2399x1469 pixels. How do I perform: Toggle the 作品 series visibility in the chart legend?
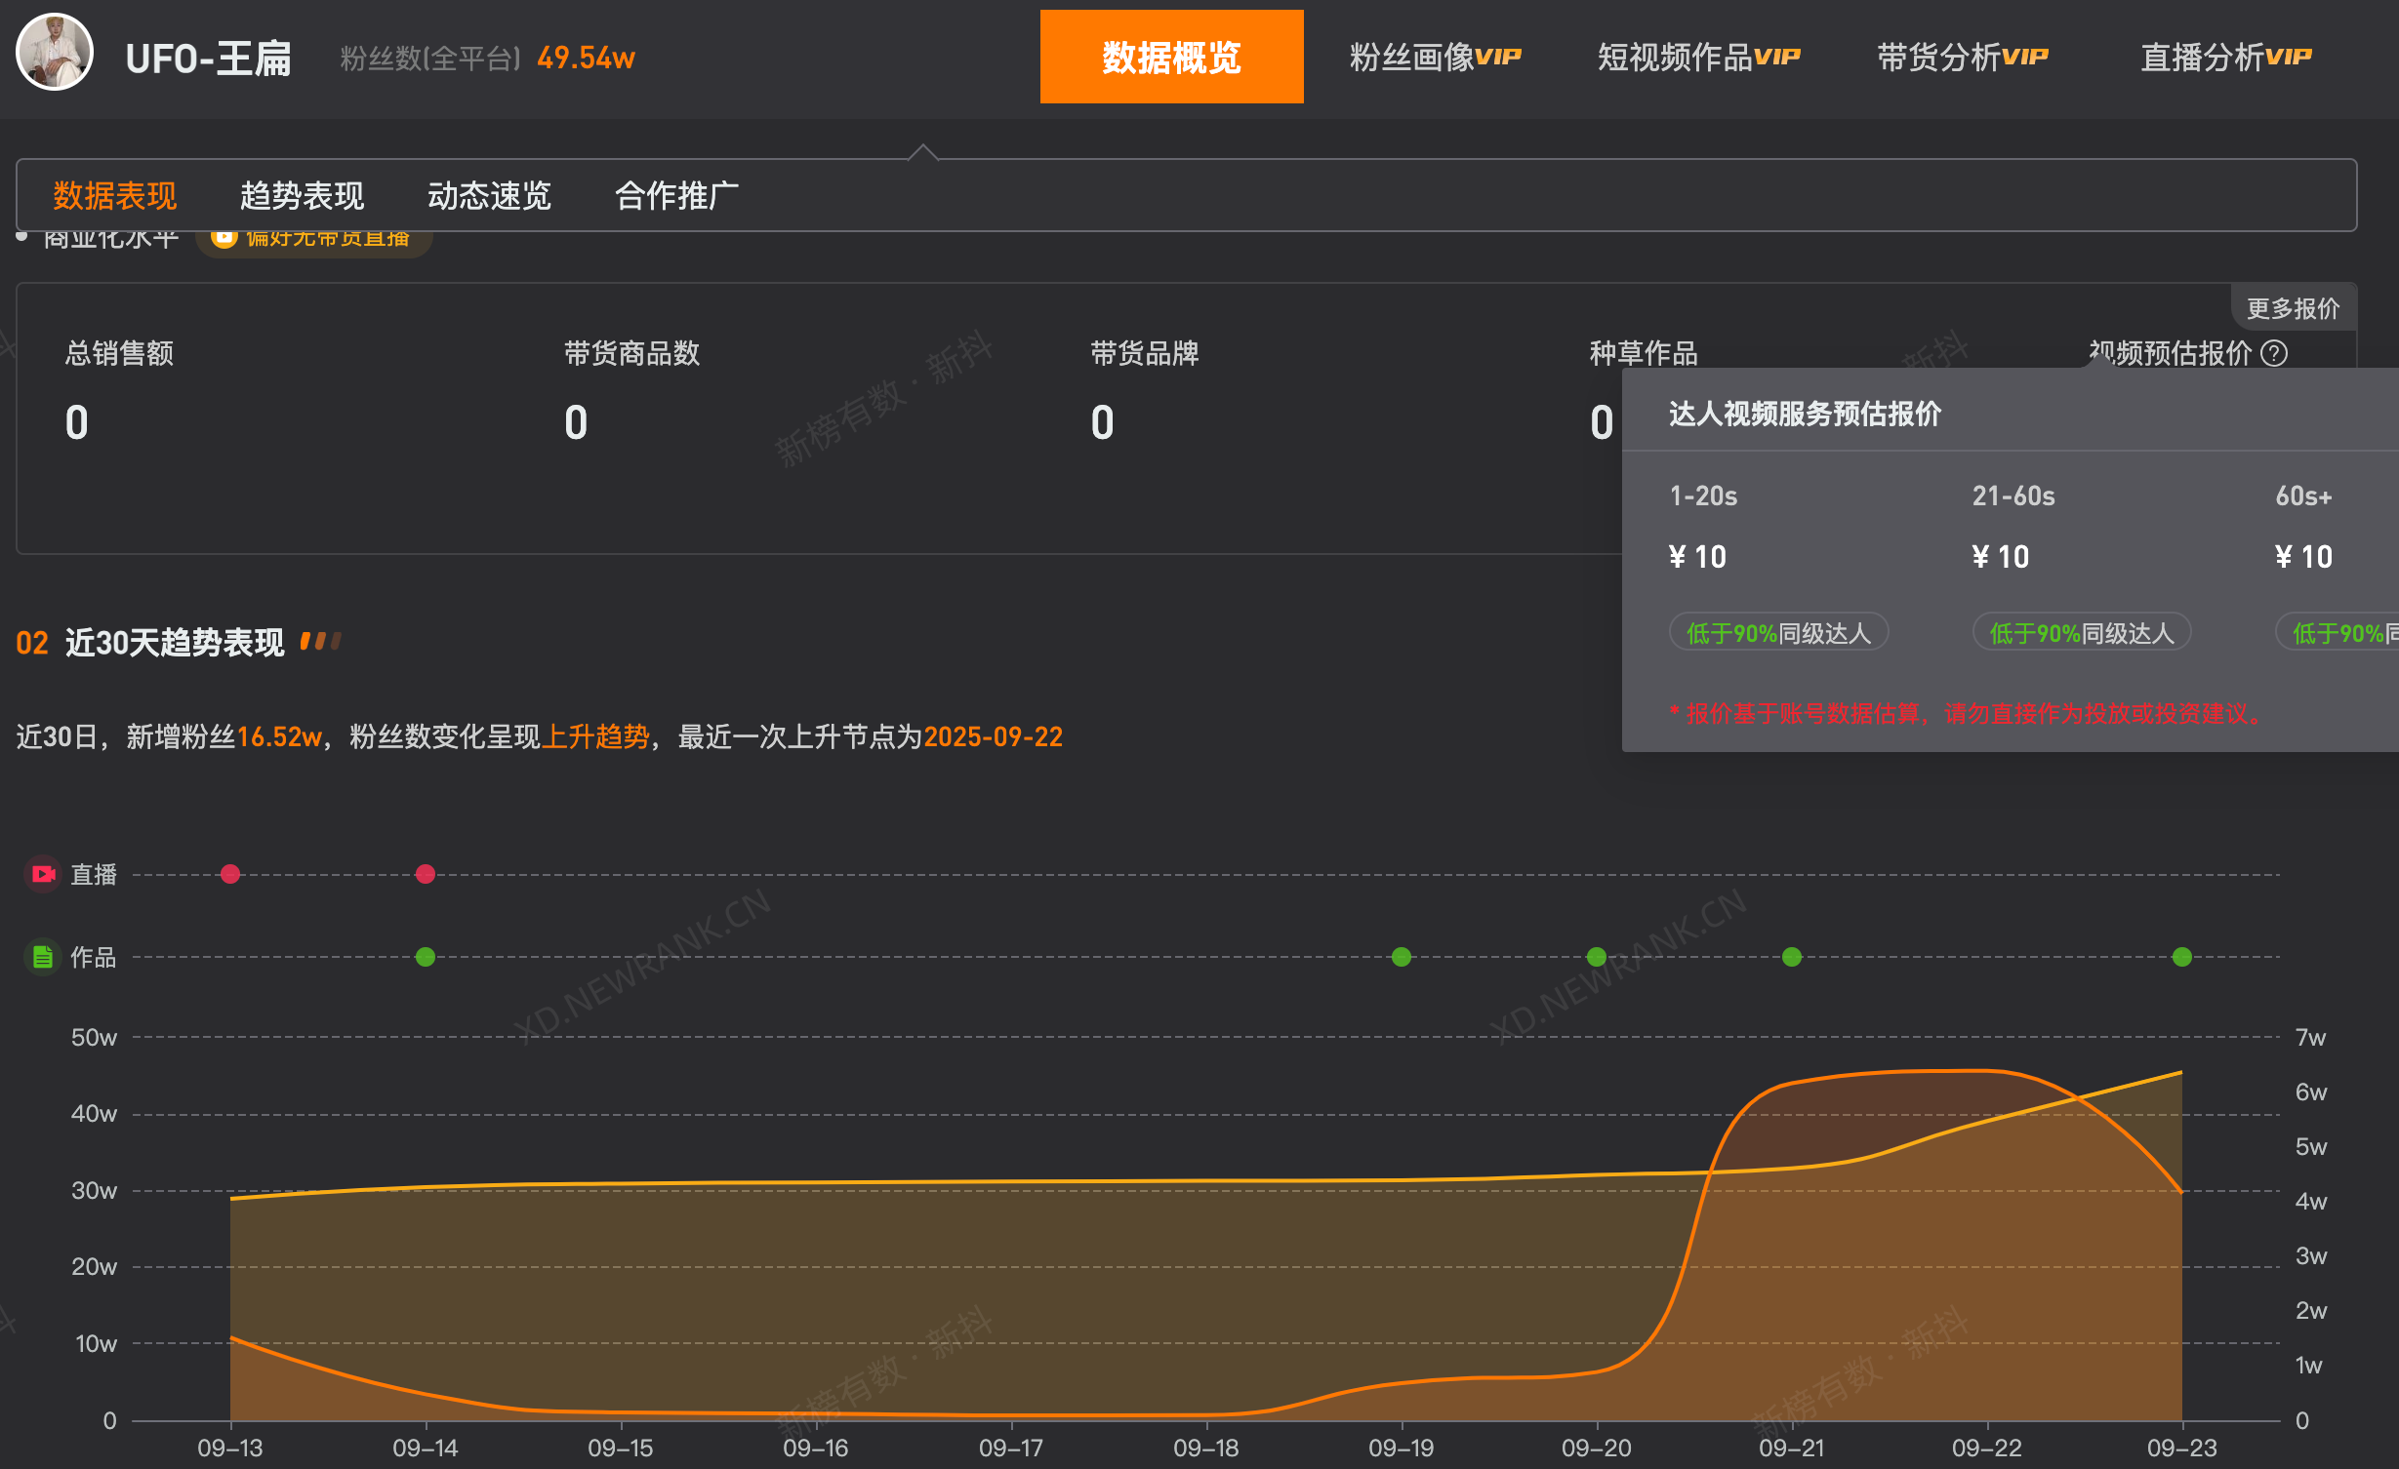(91, 956)
